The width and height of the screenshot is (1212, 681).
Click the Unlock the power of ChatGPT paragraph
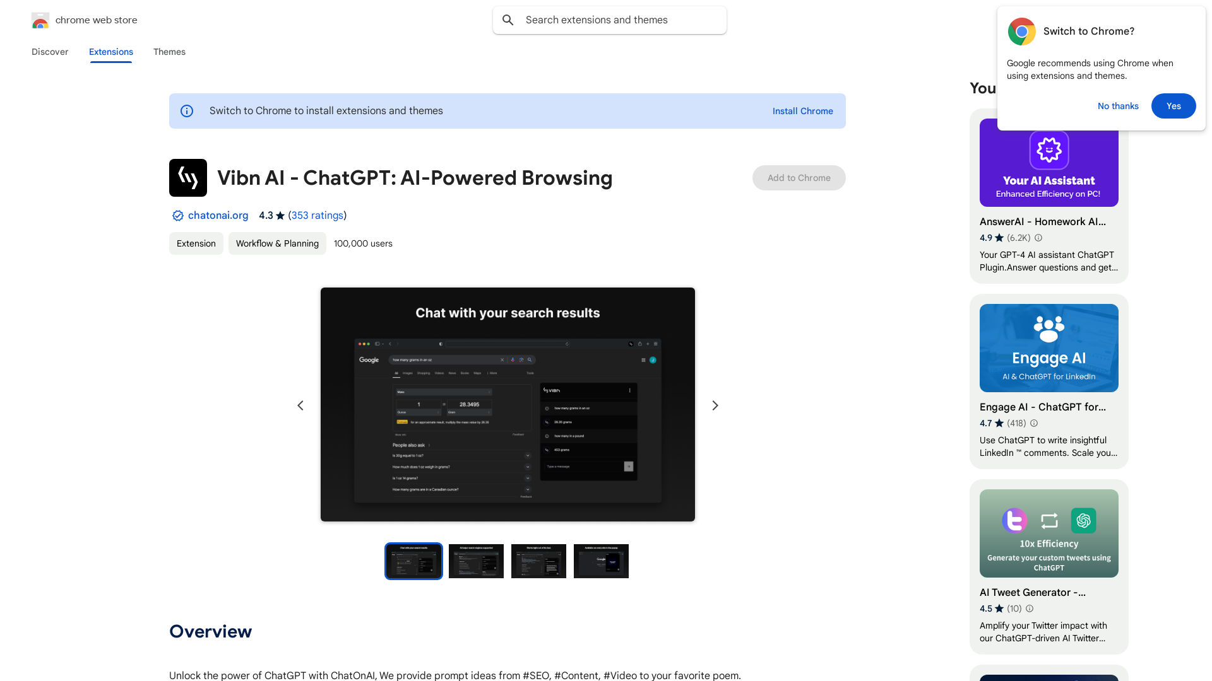[x=455, y=675]
